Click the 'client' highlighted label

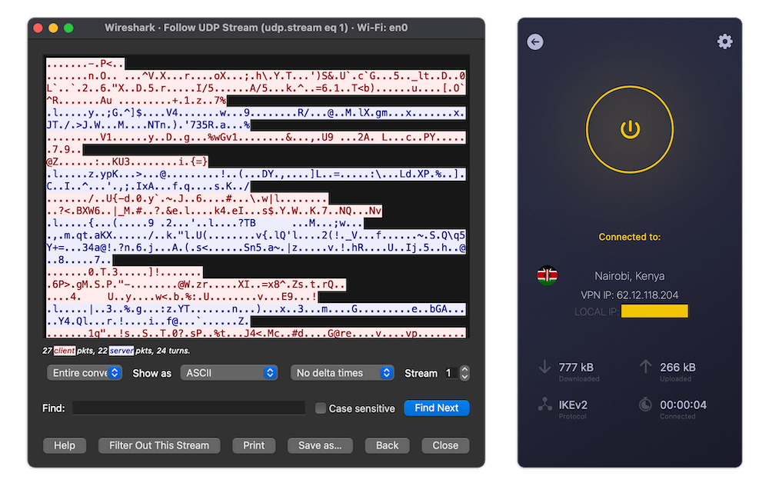point(65,351)
